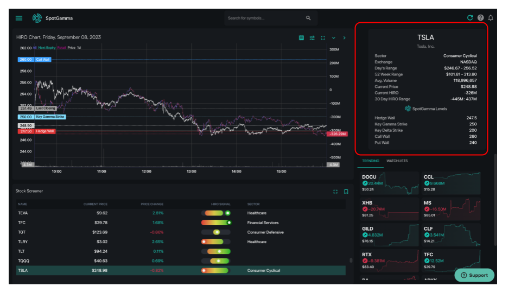Screen dimensions: 521x293
Task: Open the HIRO chart list view icon
Action: (301, 38)
